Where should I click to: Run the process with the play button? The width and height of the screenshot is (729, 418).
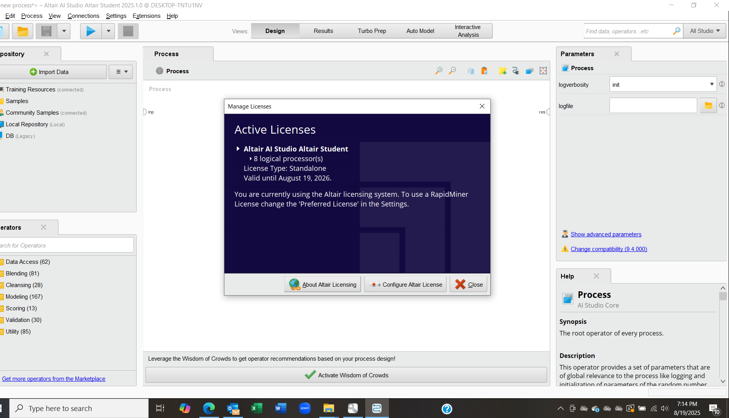pos(91,31)
